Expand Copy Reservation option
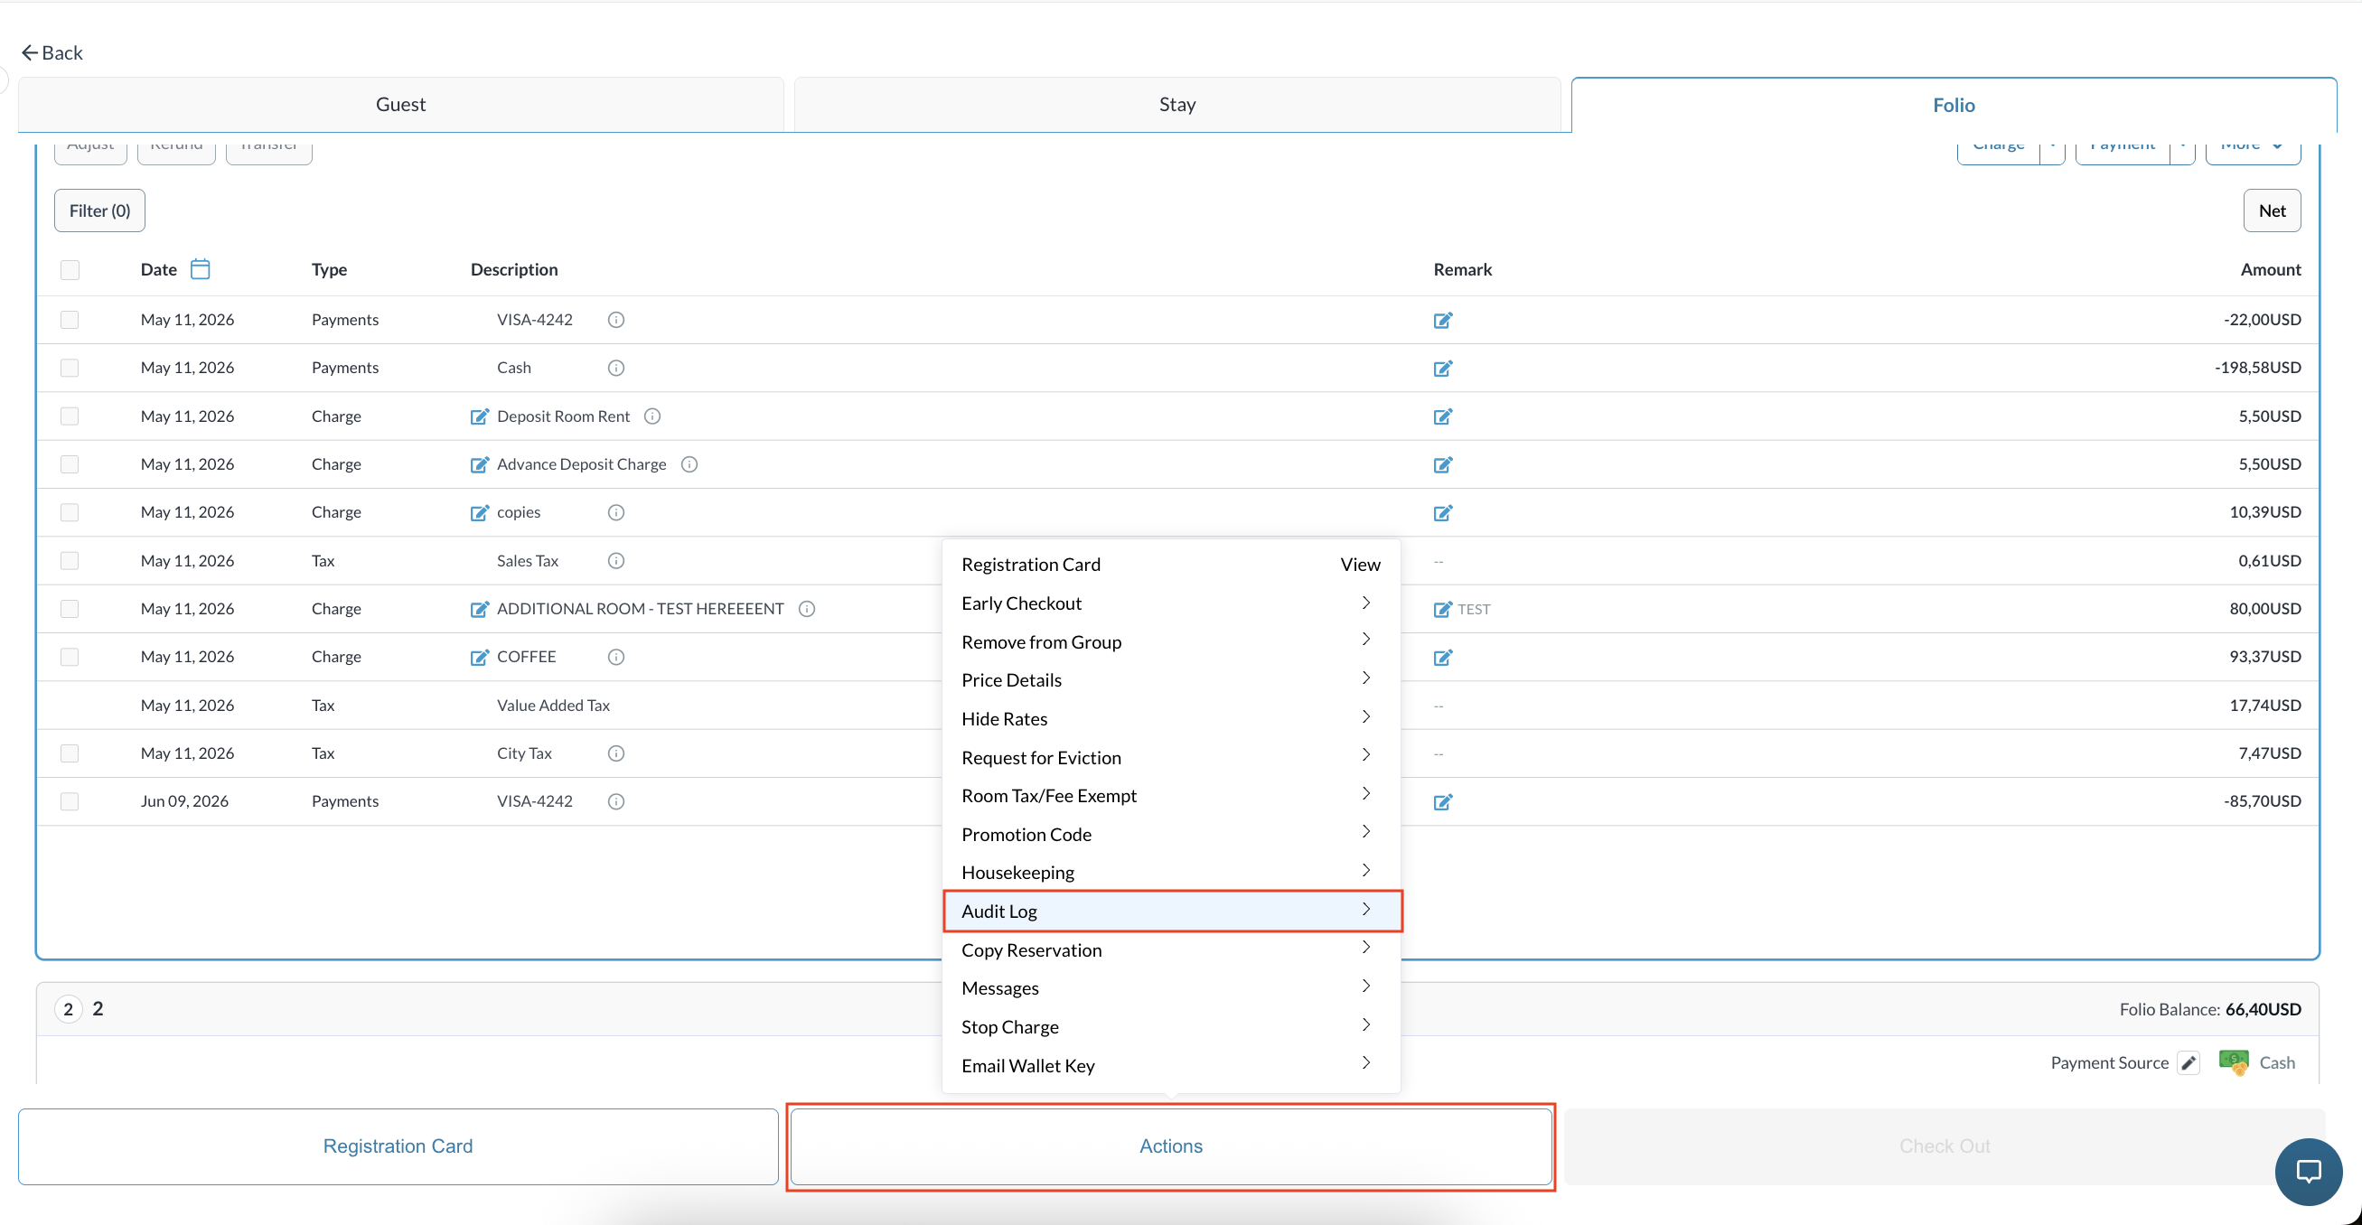This screenshot has width=2362, height=1225. coord(1172,949)
